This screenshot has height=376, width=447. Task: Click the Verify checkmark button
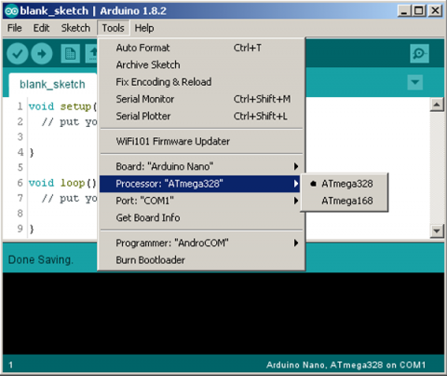[18, 54]
